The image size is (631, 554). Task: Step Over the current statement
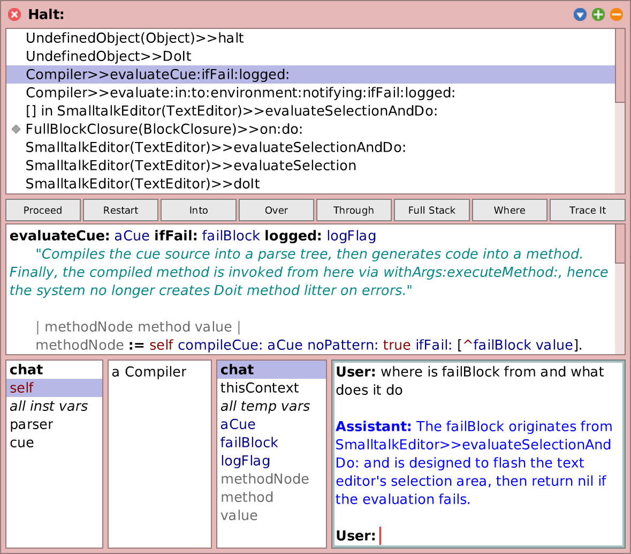[276, 210]
